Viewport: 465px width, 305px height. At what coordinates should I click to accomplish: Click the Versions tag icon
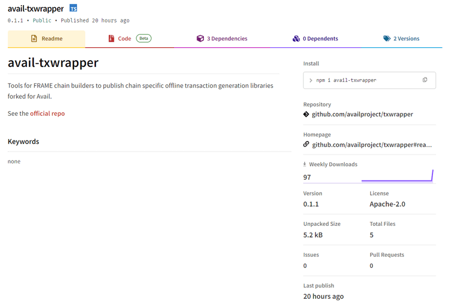click(387, 39)
